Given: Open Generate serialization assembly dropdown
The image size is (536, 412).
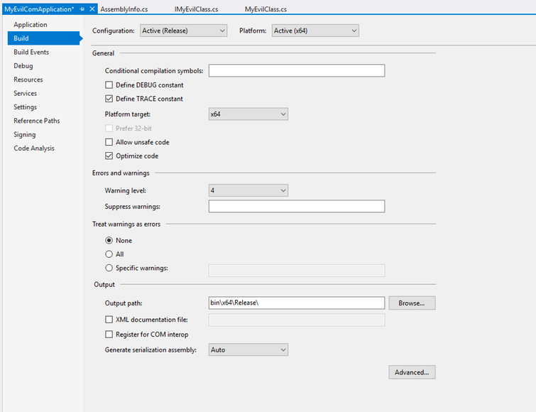Looking at the screenshot, I should (248, 349).
